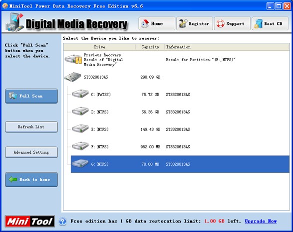Click the disc box icon on Boot CD

pyautogui.click(x=259, y=24)
